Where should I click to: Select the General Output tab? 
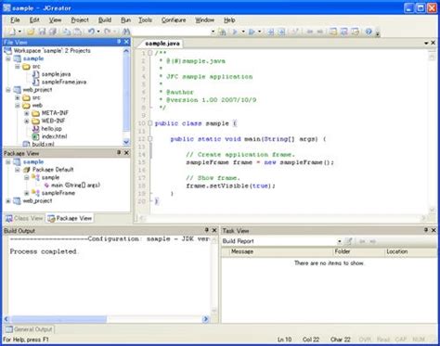29,329
